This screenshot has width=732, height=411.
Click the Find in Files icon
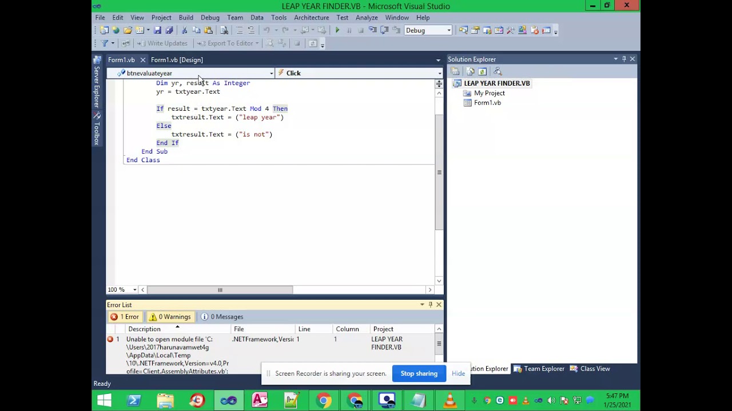(x=224, y=30)
